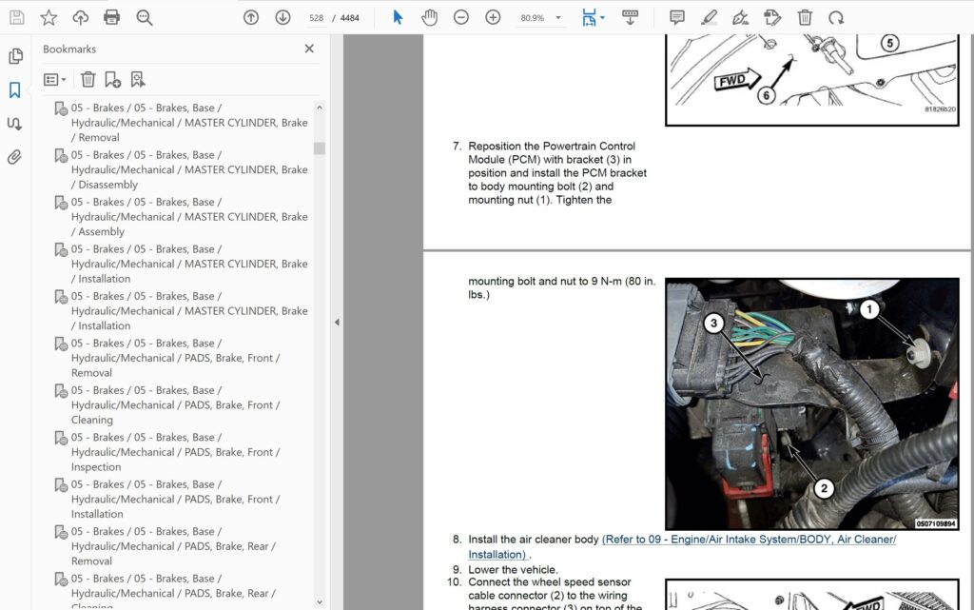Open the page thumbnails panel
Image resolution: width=974 pixels, height=610 pixels.
click(x=14, y=56)
